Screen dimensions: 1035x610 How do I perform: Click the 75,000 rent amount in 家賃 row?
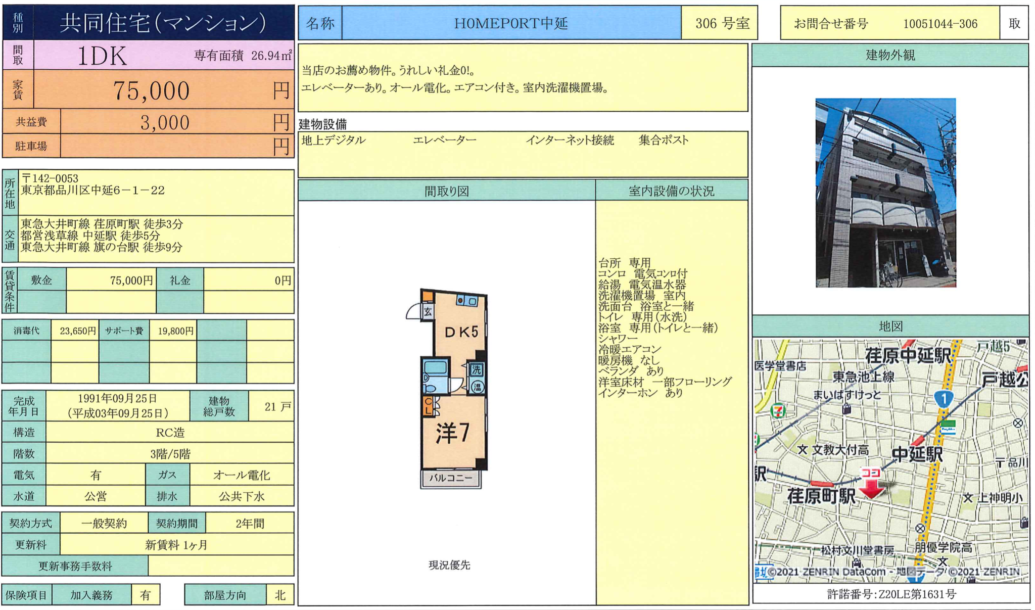pos(151,90)
